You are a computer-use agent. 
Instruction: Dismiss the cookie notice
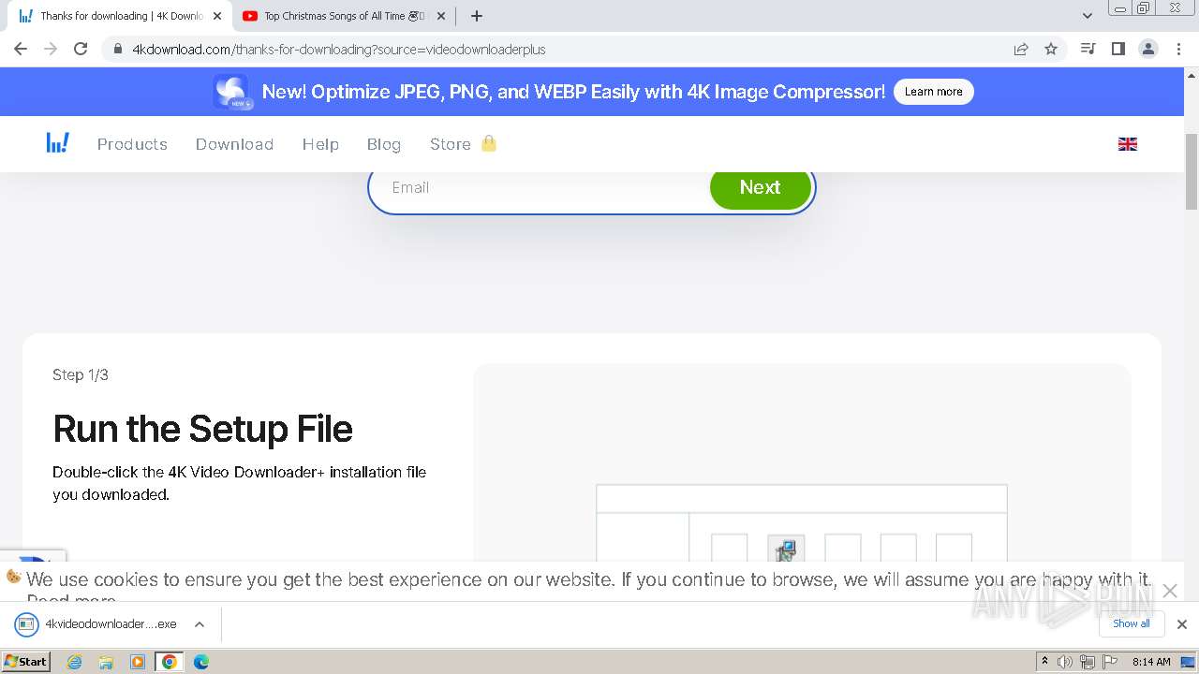(x=1169, y=591)
